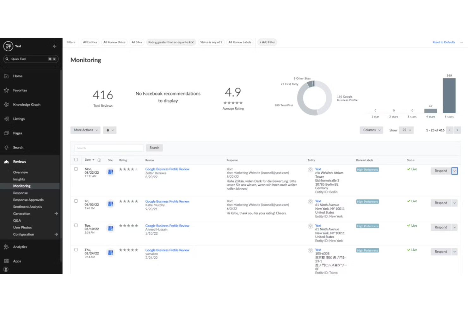This screenshot has width=468, height=312.
Task: Open the bell notifications dropdown
Action: 110,130
